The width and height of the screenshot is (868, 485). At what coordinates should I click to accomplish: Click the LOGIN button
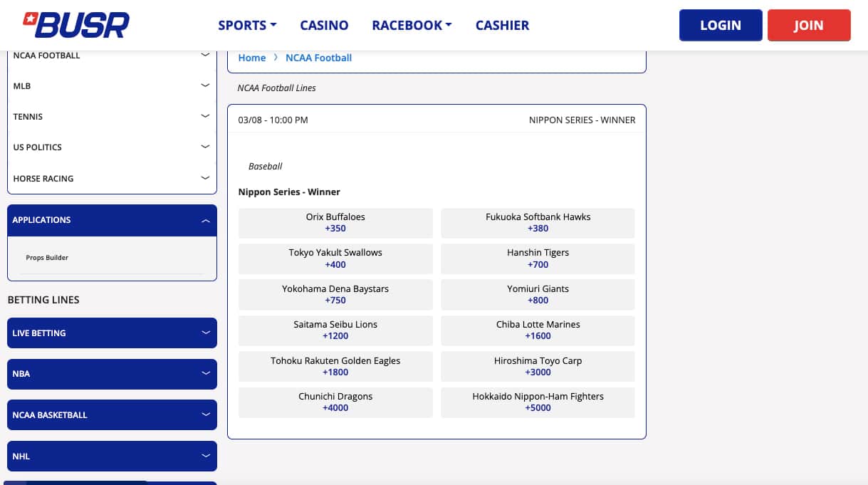[721, 25]
